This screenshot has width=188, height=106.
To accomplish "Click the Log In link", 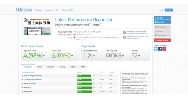I will point(161,10).
